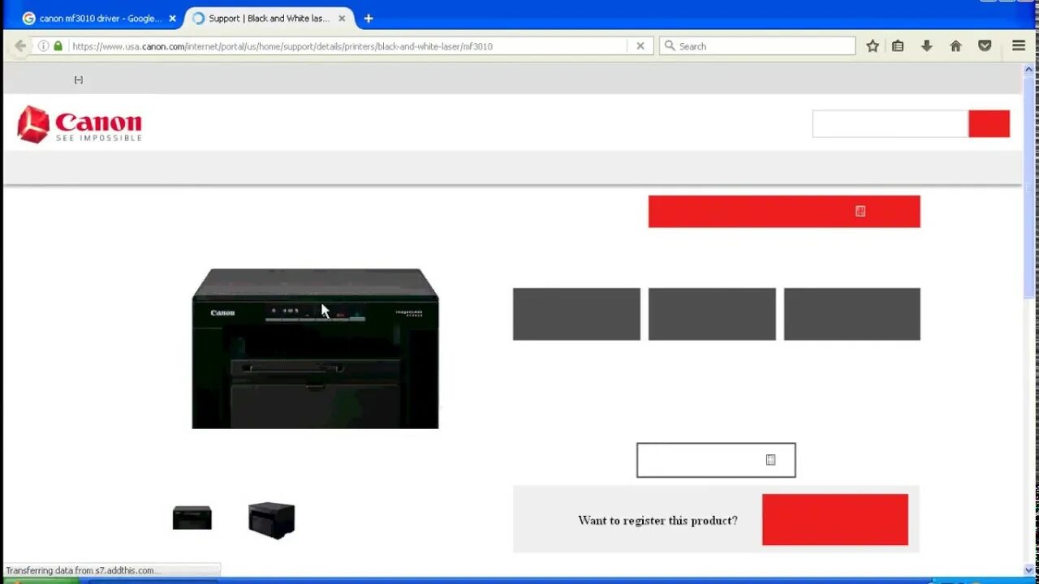Click the first dark gray tile button
The width and height of the screenshot is (1039, 584).
[576, 314]
